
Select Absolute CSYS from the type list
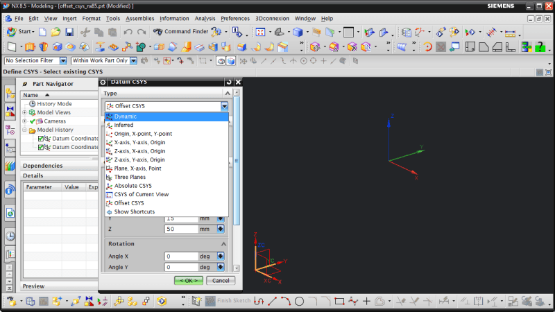pyautogui.click(x=133, y=186)
